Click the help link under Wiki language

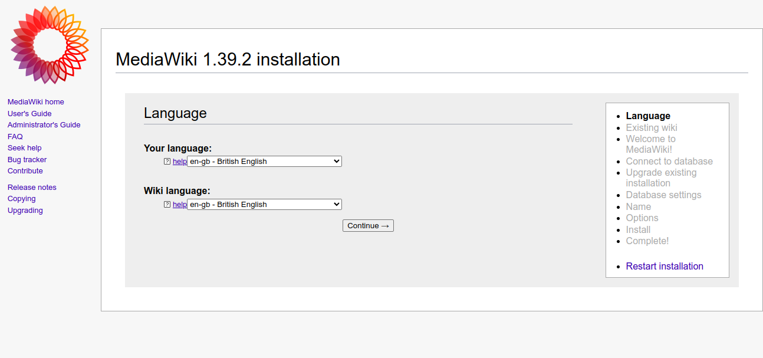179,205
